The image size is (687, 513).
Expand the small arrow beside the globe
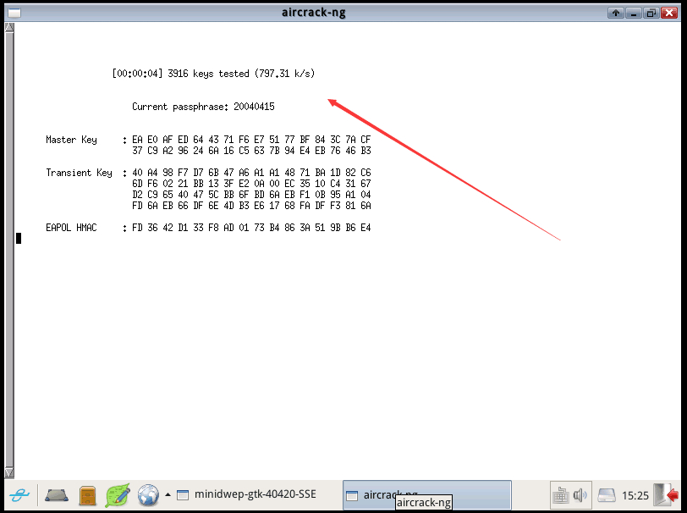tap(168, 494)
